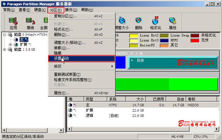Click the HPFS navy color swatch
Viewport: 222px width, 140px height.
(x=164, y=40)
